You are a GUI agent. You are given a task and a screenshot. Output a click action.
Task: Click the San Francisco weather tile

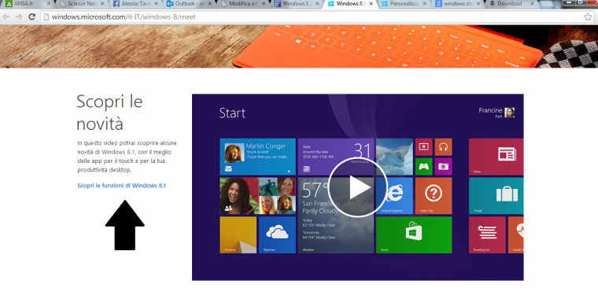pos(336,215)
